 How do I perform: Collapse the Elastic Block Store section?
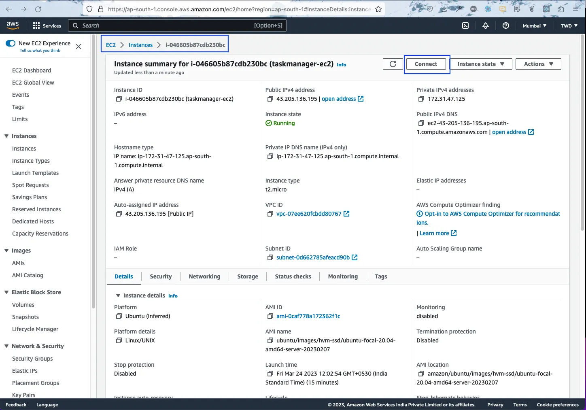[6, 292]
